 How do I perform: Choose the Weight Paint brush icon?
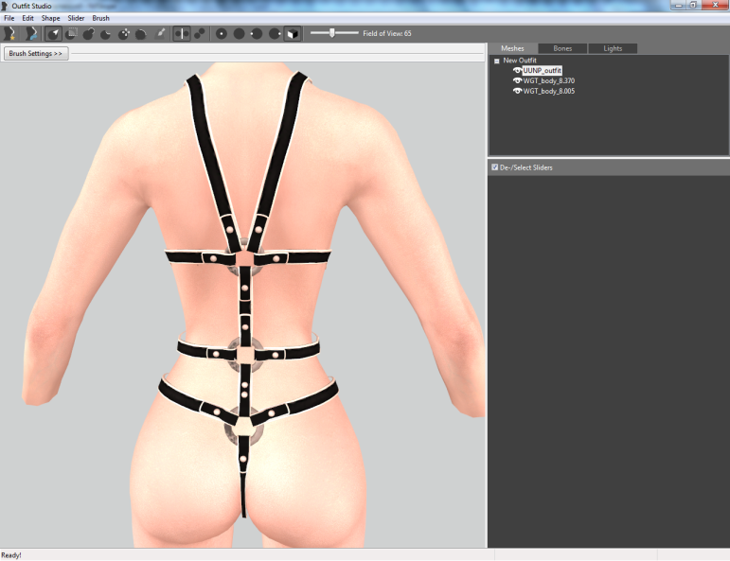click(x=160, y=33)
